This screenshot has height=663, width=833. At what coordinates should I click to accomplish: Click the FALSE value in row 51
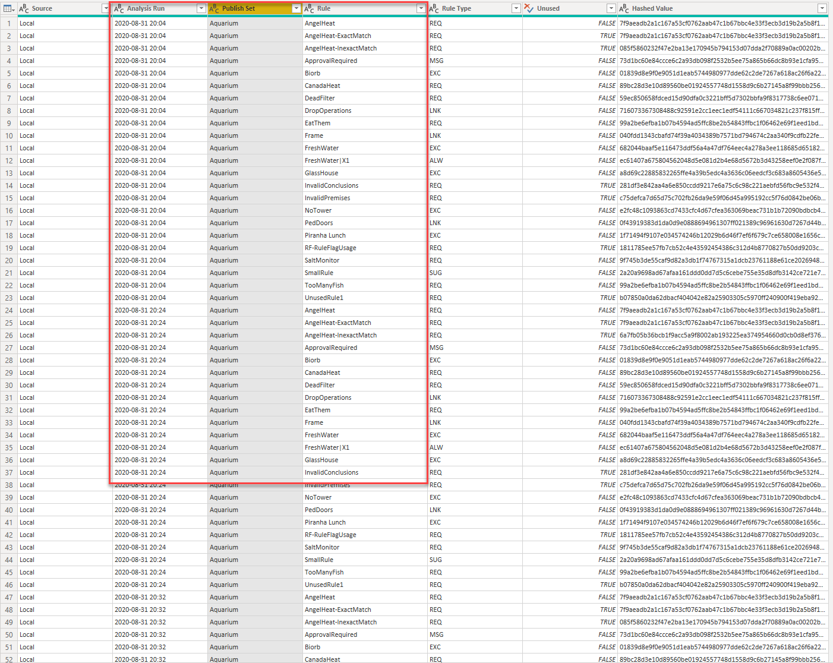(x=607, y=647)
